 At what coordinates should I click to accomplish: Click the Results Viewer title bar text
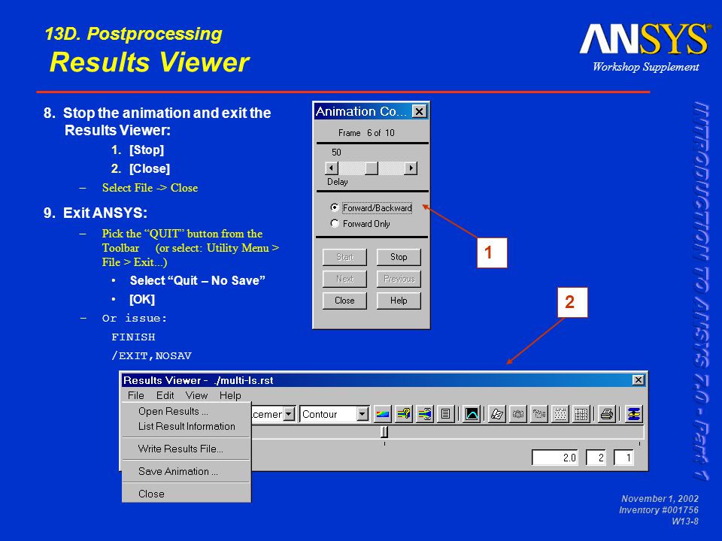click(199, 380)
